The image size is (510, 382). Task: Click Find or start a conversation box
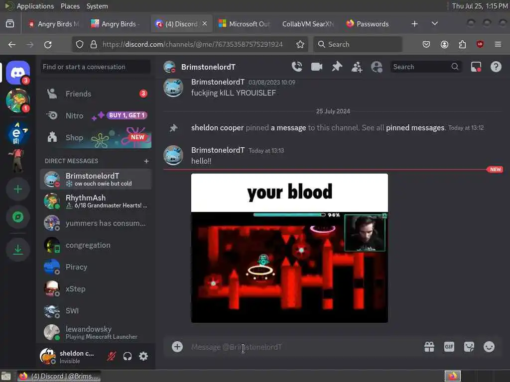pos(96,67)
